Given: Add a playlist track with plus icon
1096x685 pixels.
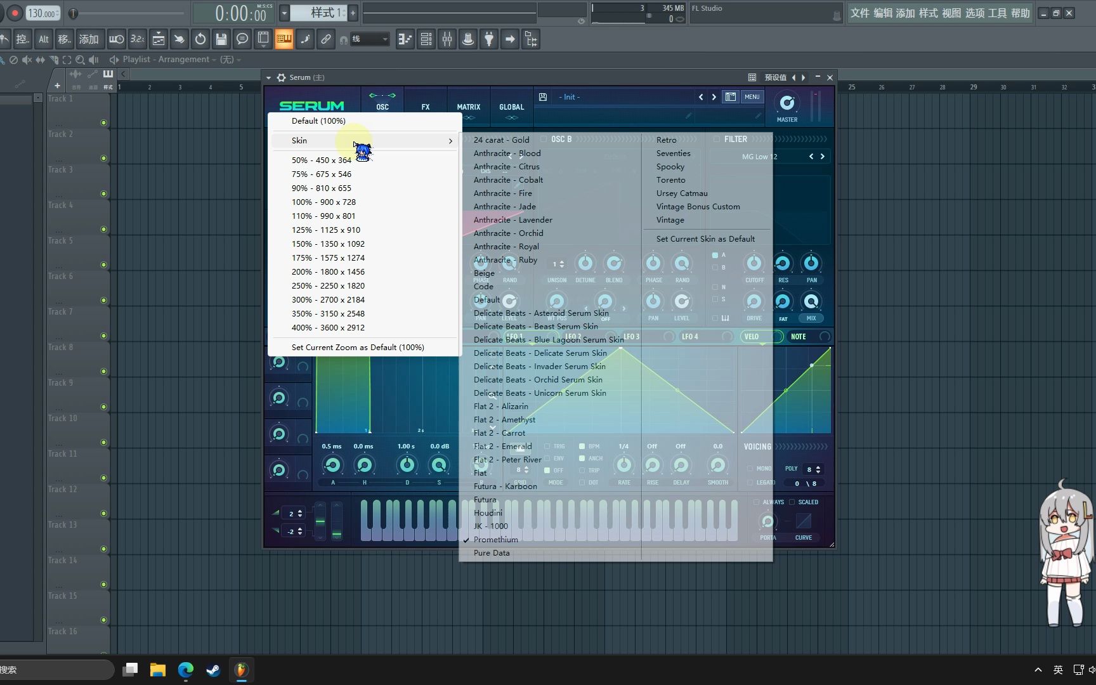Looking at the screenshot, I should coord(57,86).
